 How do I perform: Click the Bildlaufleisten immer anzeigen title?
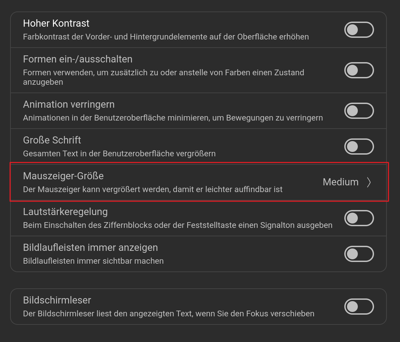[90, 247]
